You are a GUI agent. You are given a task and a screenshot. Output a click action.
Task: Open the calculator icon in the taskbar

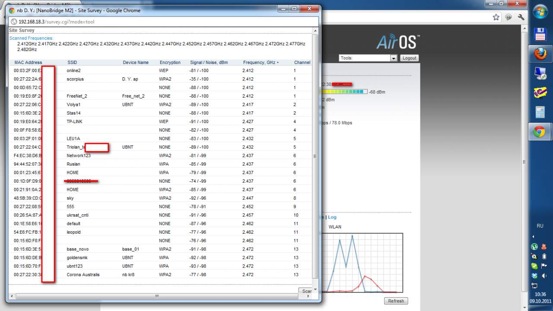coord(540,112)
